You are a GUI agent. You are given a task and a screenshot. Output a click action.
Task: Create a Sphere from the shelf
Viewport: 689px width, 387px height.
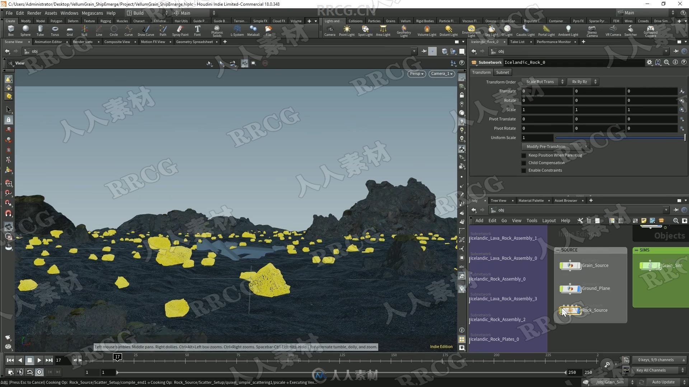click(25, 30)
